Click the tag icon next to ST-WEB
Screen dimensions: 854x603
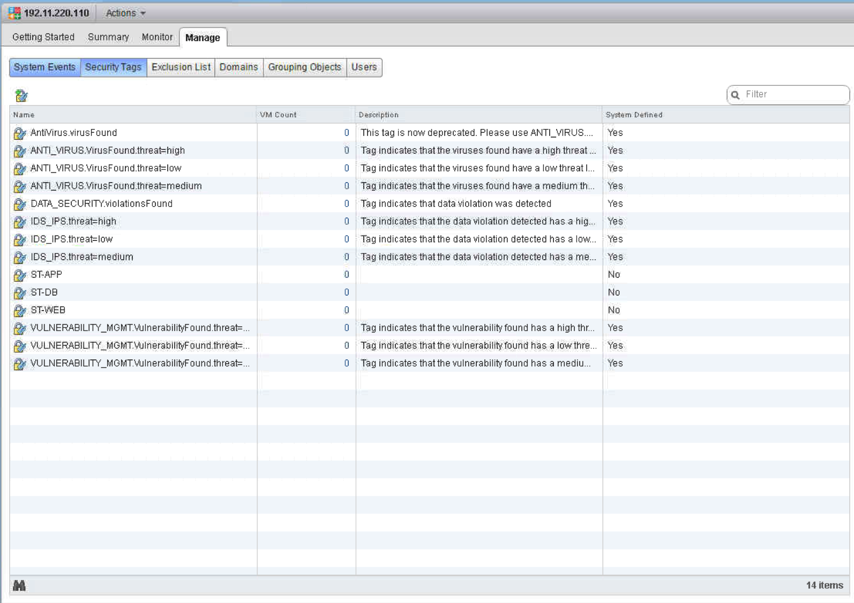point(20,311)
